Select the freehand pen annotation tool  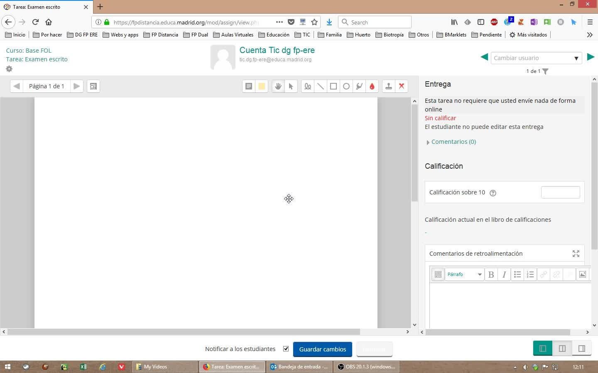tap(307, 86)
